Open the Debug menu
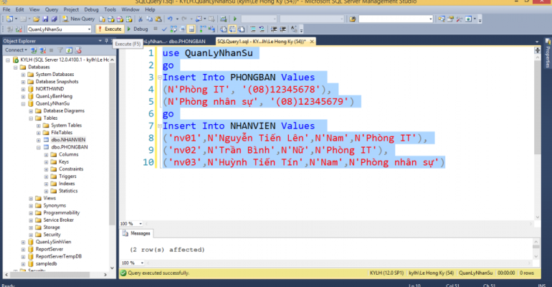The height and width of the screenshot is (287, 552). tap(91, 9)
